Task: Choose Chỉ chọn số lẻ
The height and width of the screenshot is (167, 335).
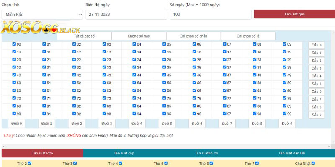Action: pyautogui.click(x=248, y=36)
